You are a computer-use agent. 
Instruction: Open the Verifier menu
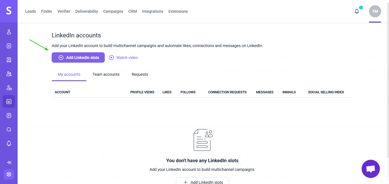click(64, 11)
